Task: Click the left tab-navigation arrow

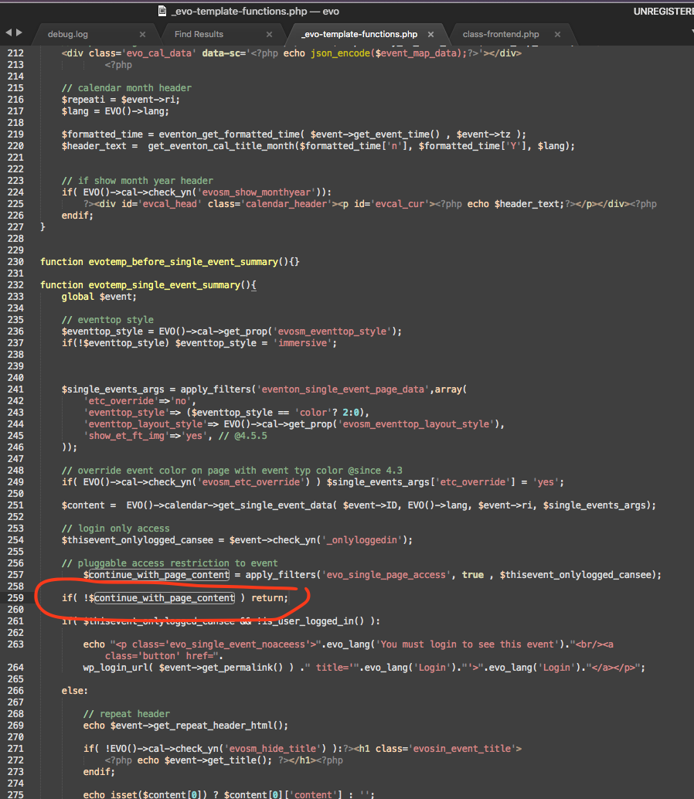Action: 9,33
